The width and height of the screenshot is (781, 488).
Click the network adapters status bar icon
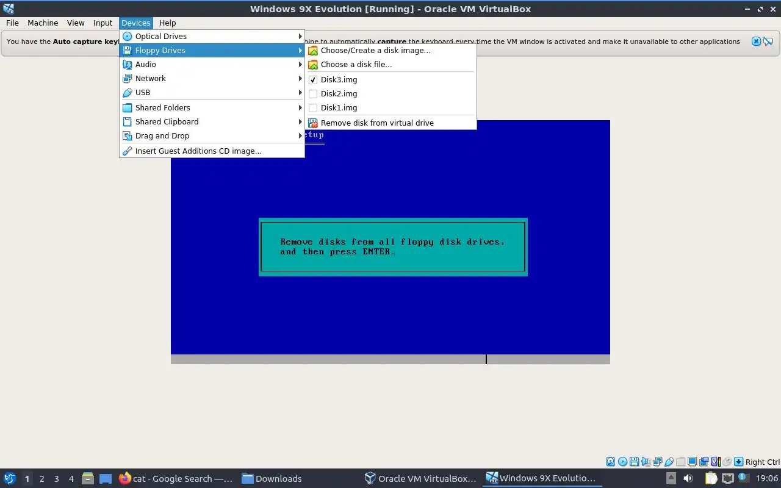pyautogui.click(x=657, y=462)
